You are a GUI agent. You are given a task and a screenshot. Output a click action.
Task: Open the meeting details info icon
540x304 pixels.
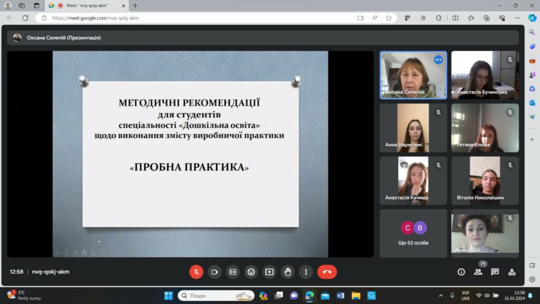pos(461,272)
